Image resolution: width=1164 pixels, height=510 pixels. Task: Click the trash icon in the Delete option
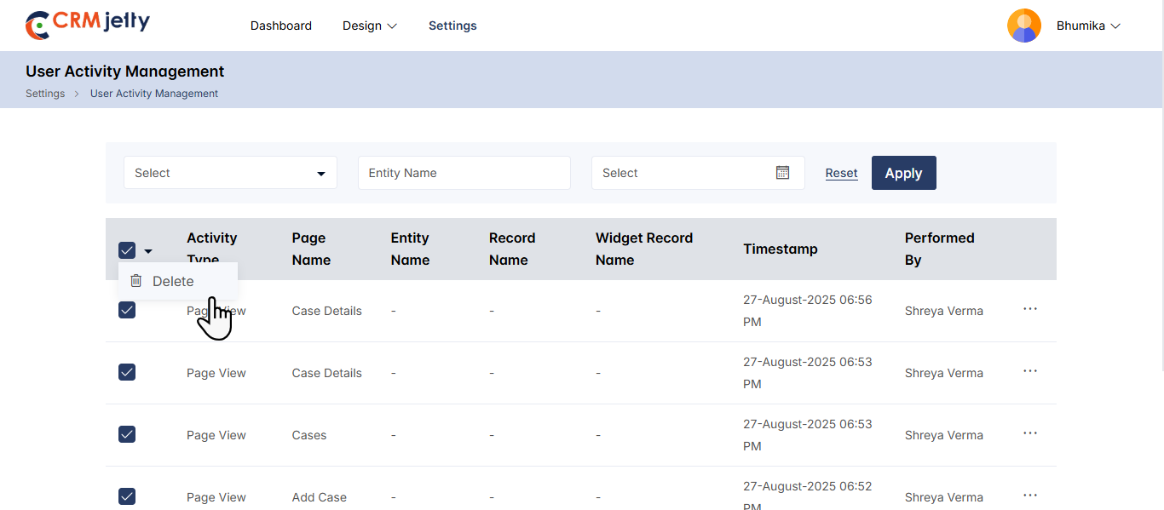(x=135, y=281)
